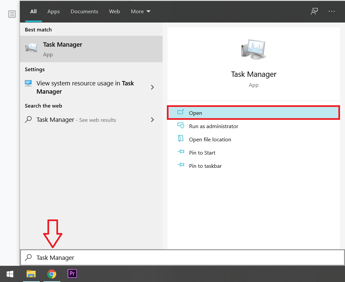Screen dimensions: 345x282
Task: Expand the More filter dropdown
Action: (140, 11)
